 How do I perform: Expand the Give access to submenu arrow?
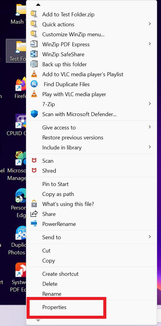tap(150, 127)
